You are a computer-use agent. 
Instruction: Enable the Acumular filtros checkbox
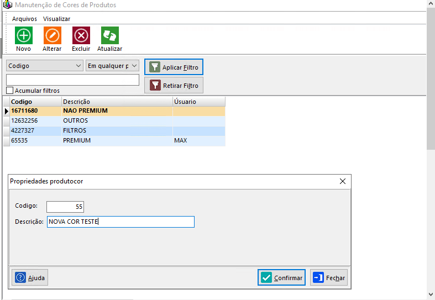[9, 91]
